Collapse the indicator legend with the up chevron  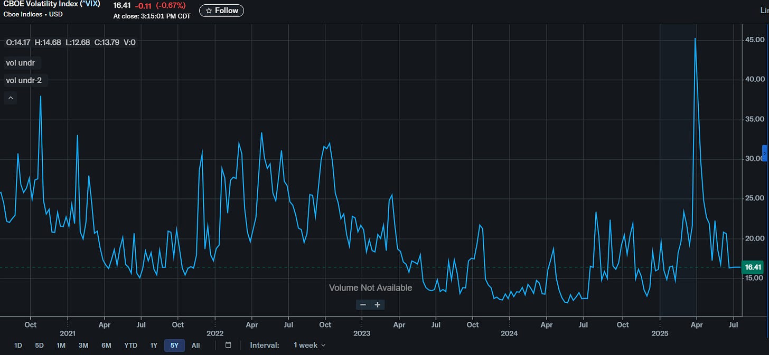point(11,98)
